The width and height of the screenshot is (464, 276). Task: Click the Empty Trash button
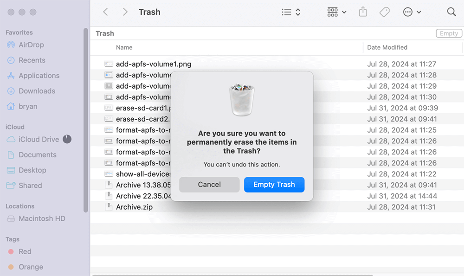click(x=274, y=184)
